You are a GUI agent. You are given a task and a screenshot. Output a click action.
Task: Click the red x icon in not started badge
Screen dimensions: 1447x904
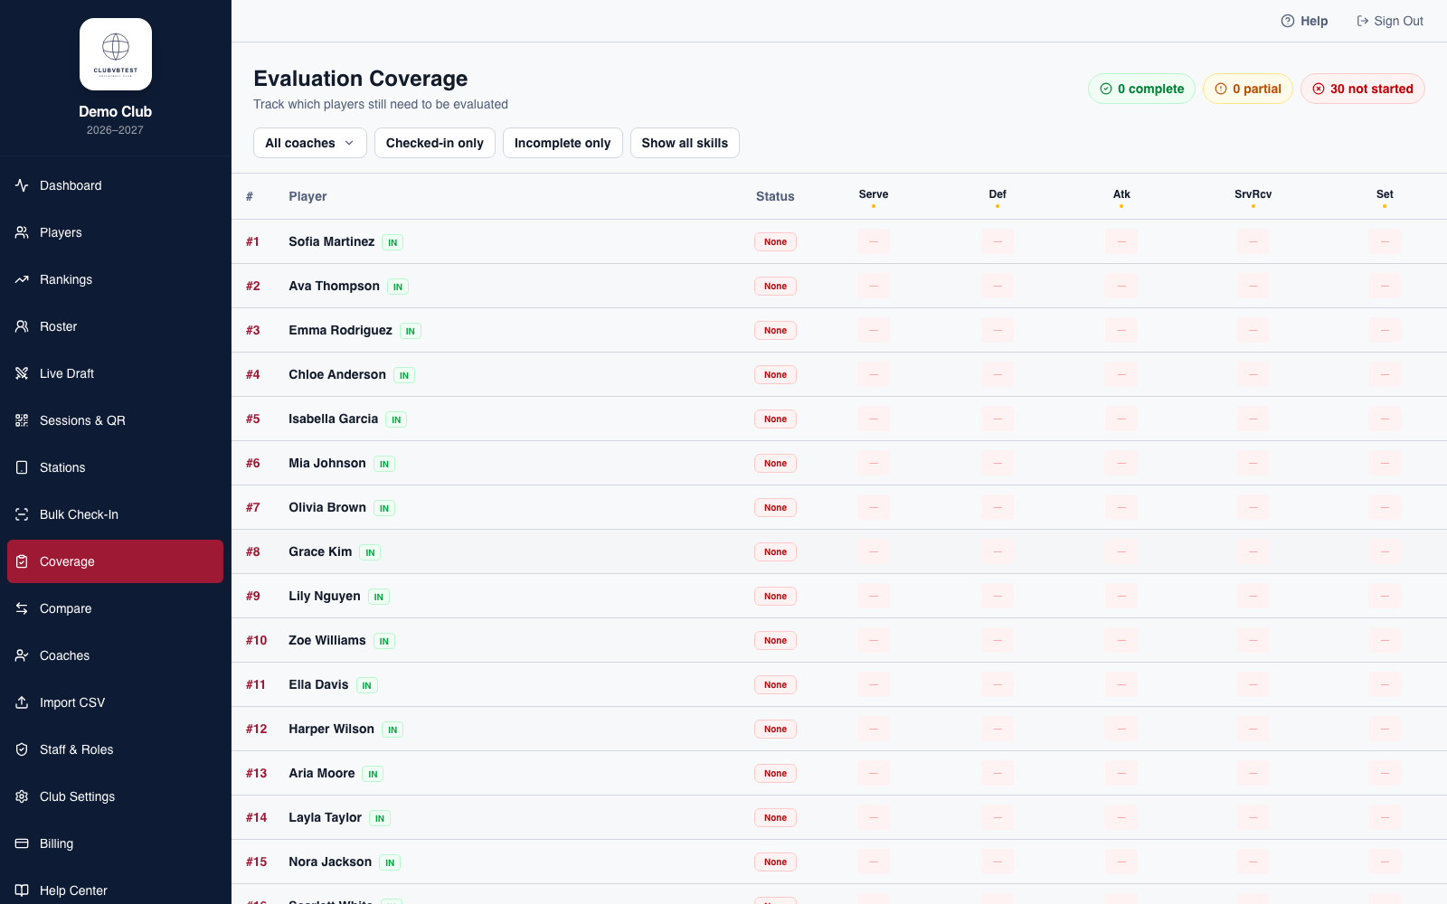[x=1319, y=89]
